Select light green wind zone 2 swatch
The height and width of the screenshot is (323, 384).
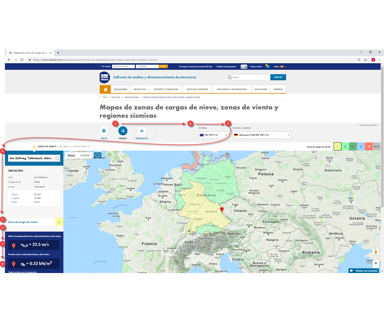[x=345, y=146]
